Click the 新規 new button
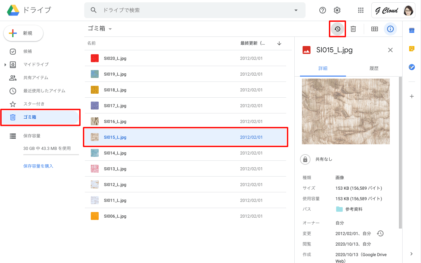421x263 pixels. click(x=23, y=33)
